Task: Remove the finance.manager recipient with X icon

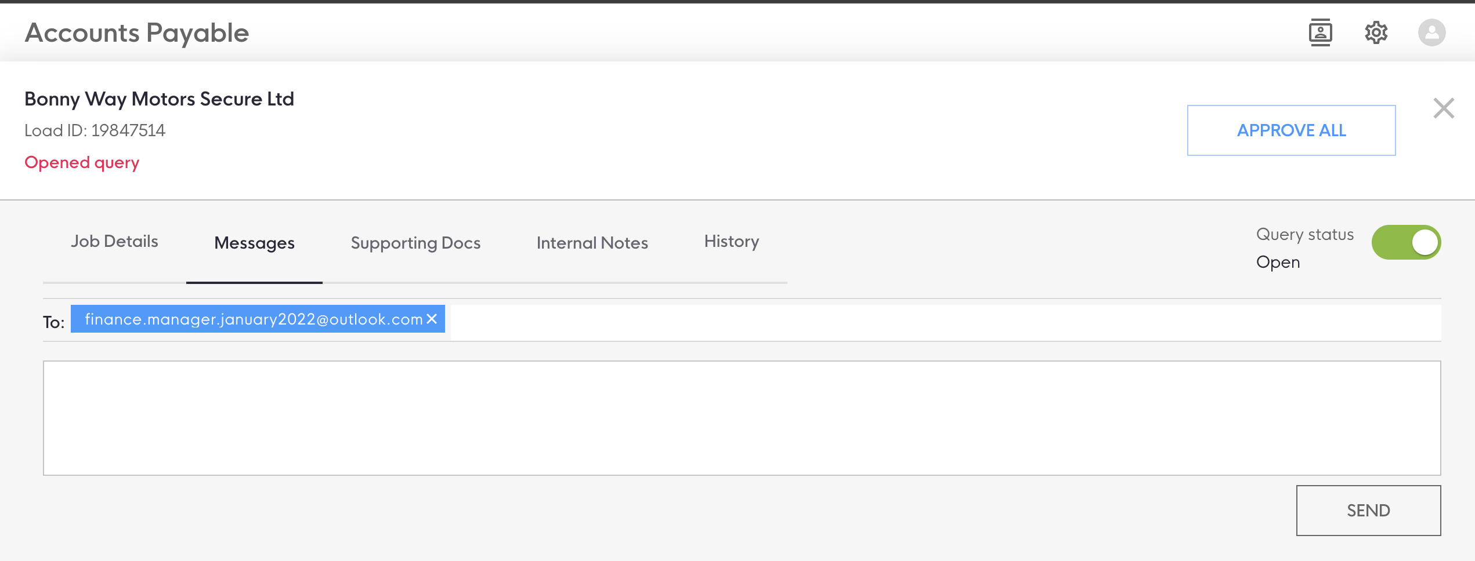Action: pos(432,319)
